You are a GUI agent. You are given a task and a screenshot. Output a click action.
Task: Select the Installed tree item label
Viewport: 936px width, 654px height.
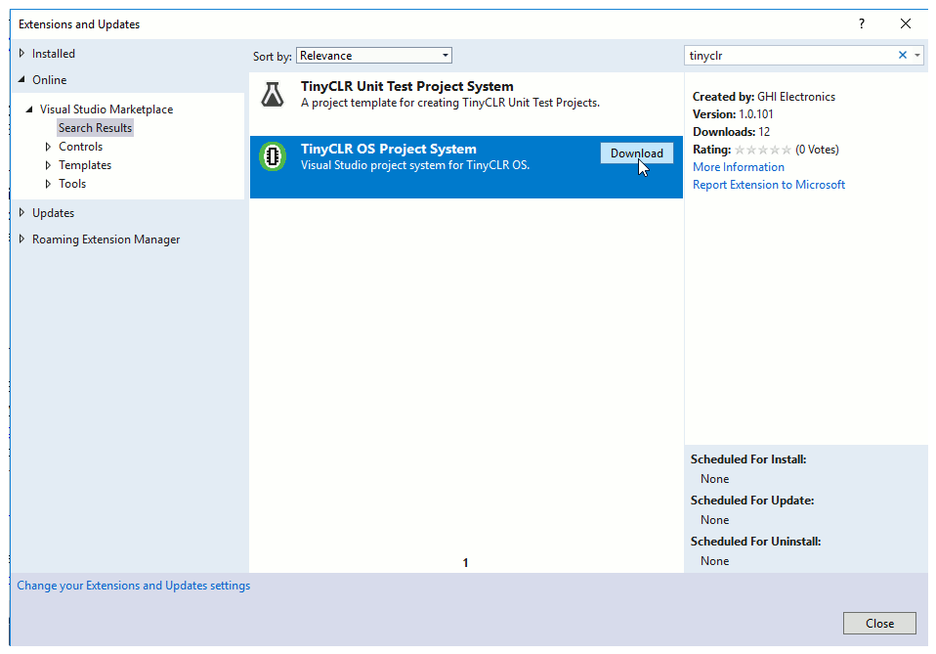click(54, 54)
